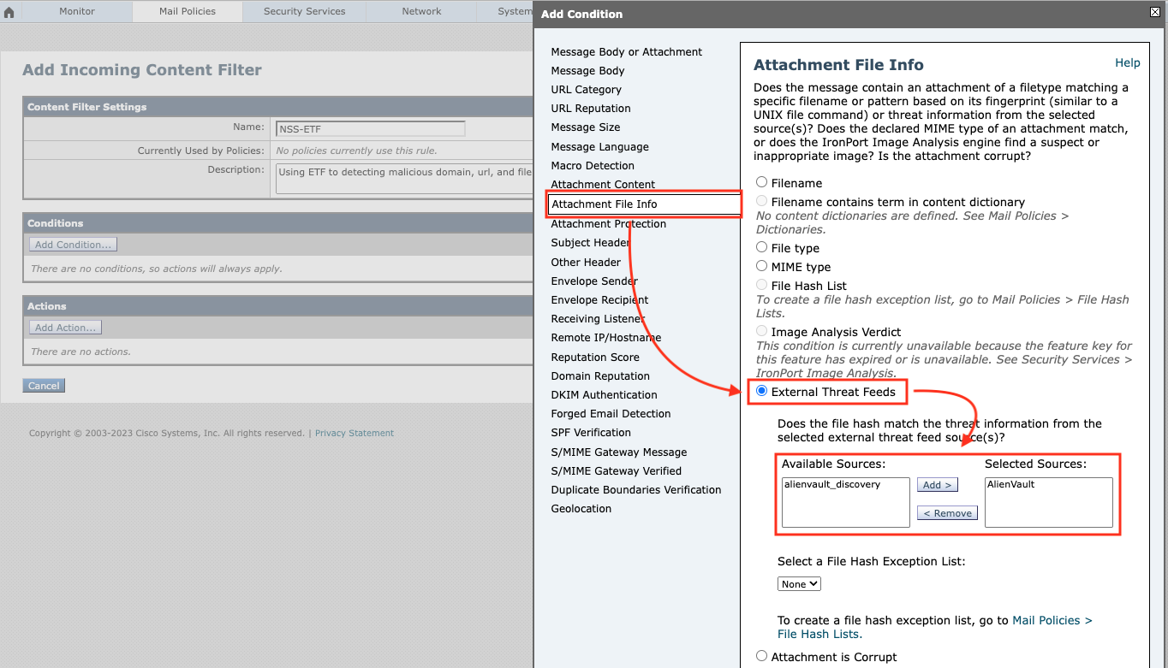Choose the External Threat Feeds condition

(x=761, y=391)
